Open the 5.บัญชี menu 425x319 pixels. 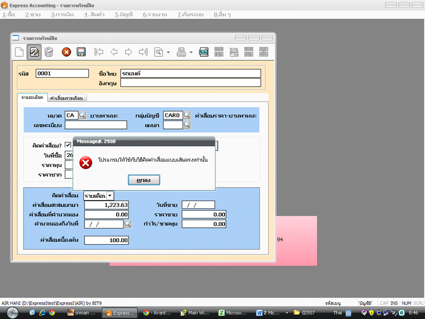[x=124, y=14]
